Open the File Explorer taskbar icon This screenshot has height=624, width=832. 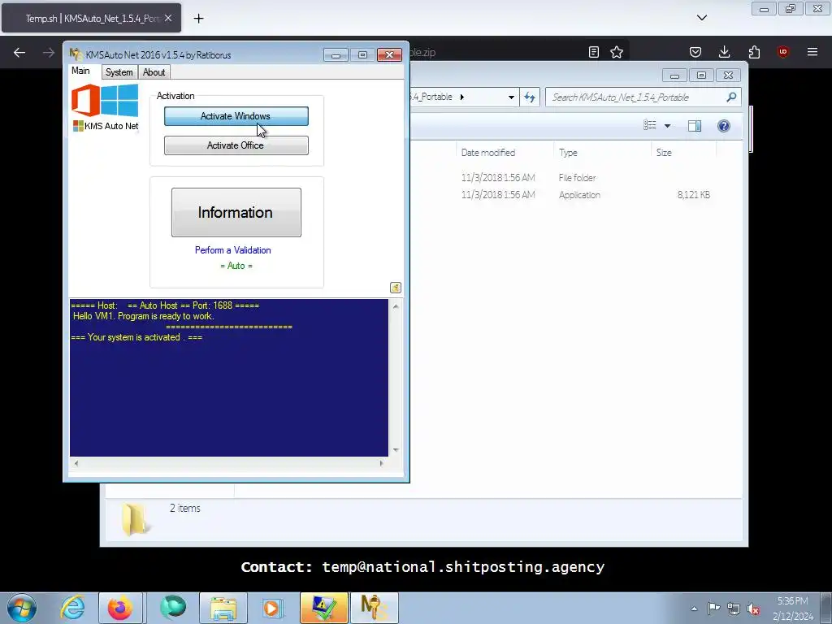[x=223, y=608]
